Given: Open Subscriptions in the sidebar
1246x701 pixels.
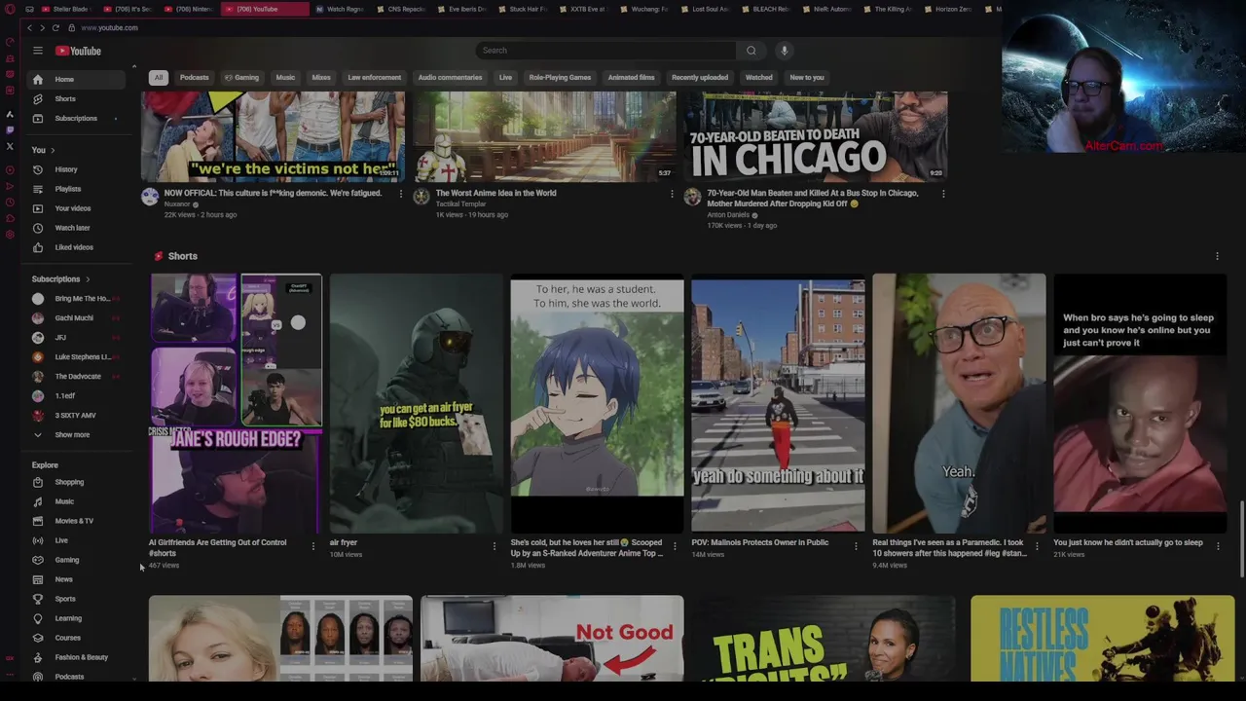Looking at the screenshot, I should 78,118.
